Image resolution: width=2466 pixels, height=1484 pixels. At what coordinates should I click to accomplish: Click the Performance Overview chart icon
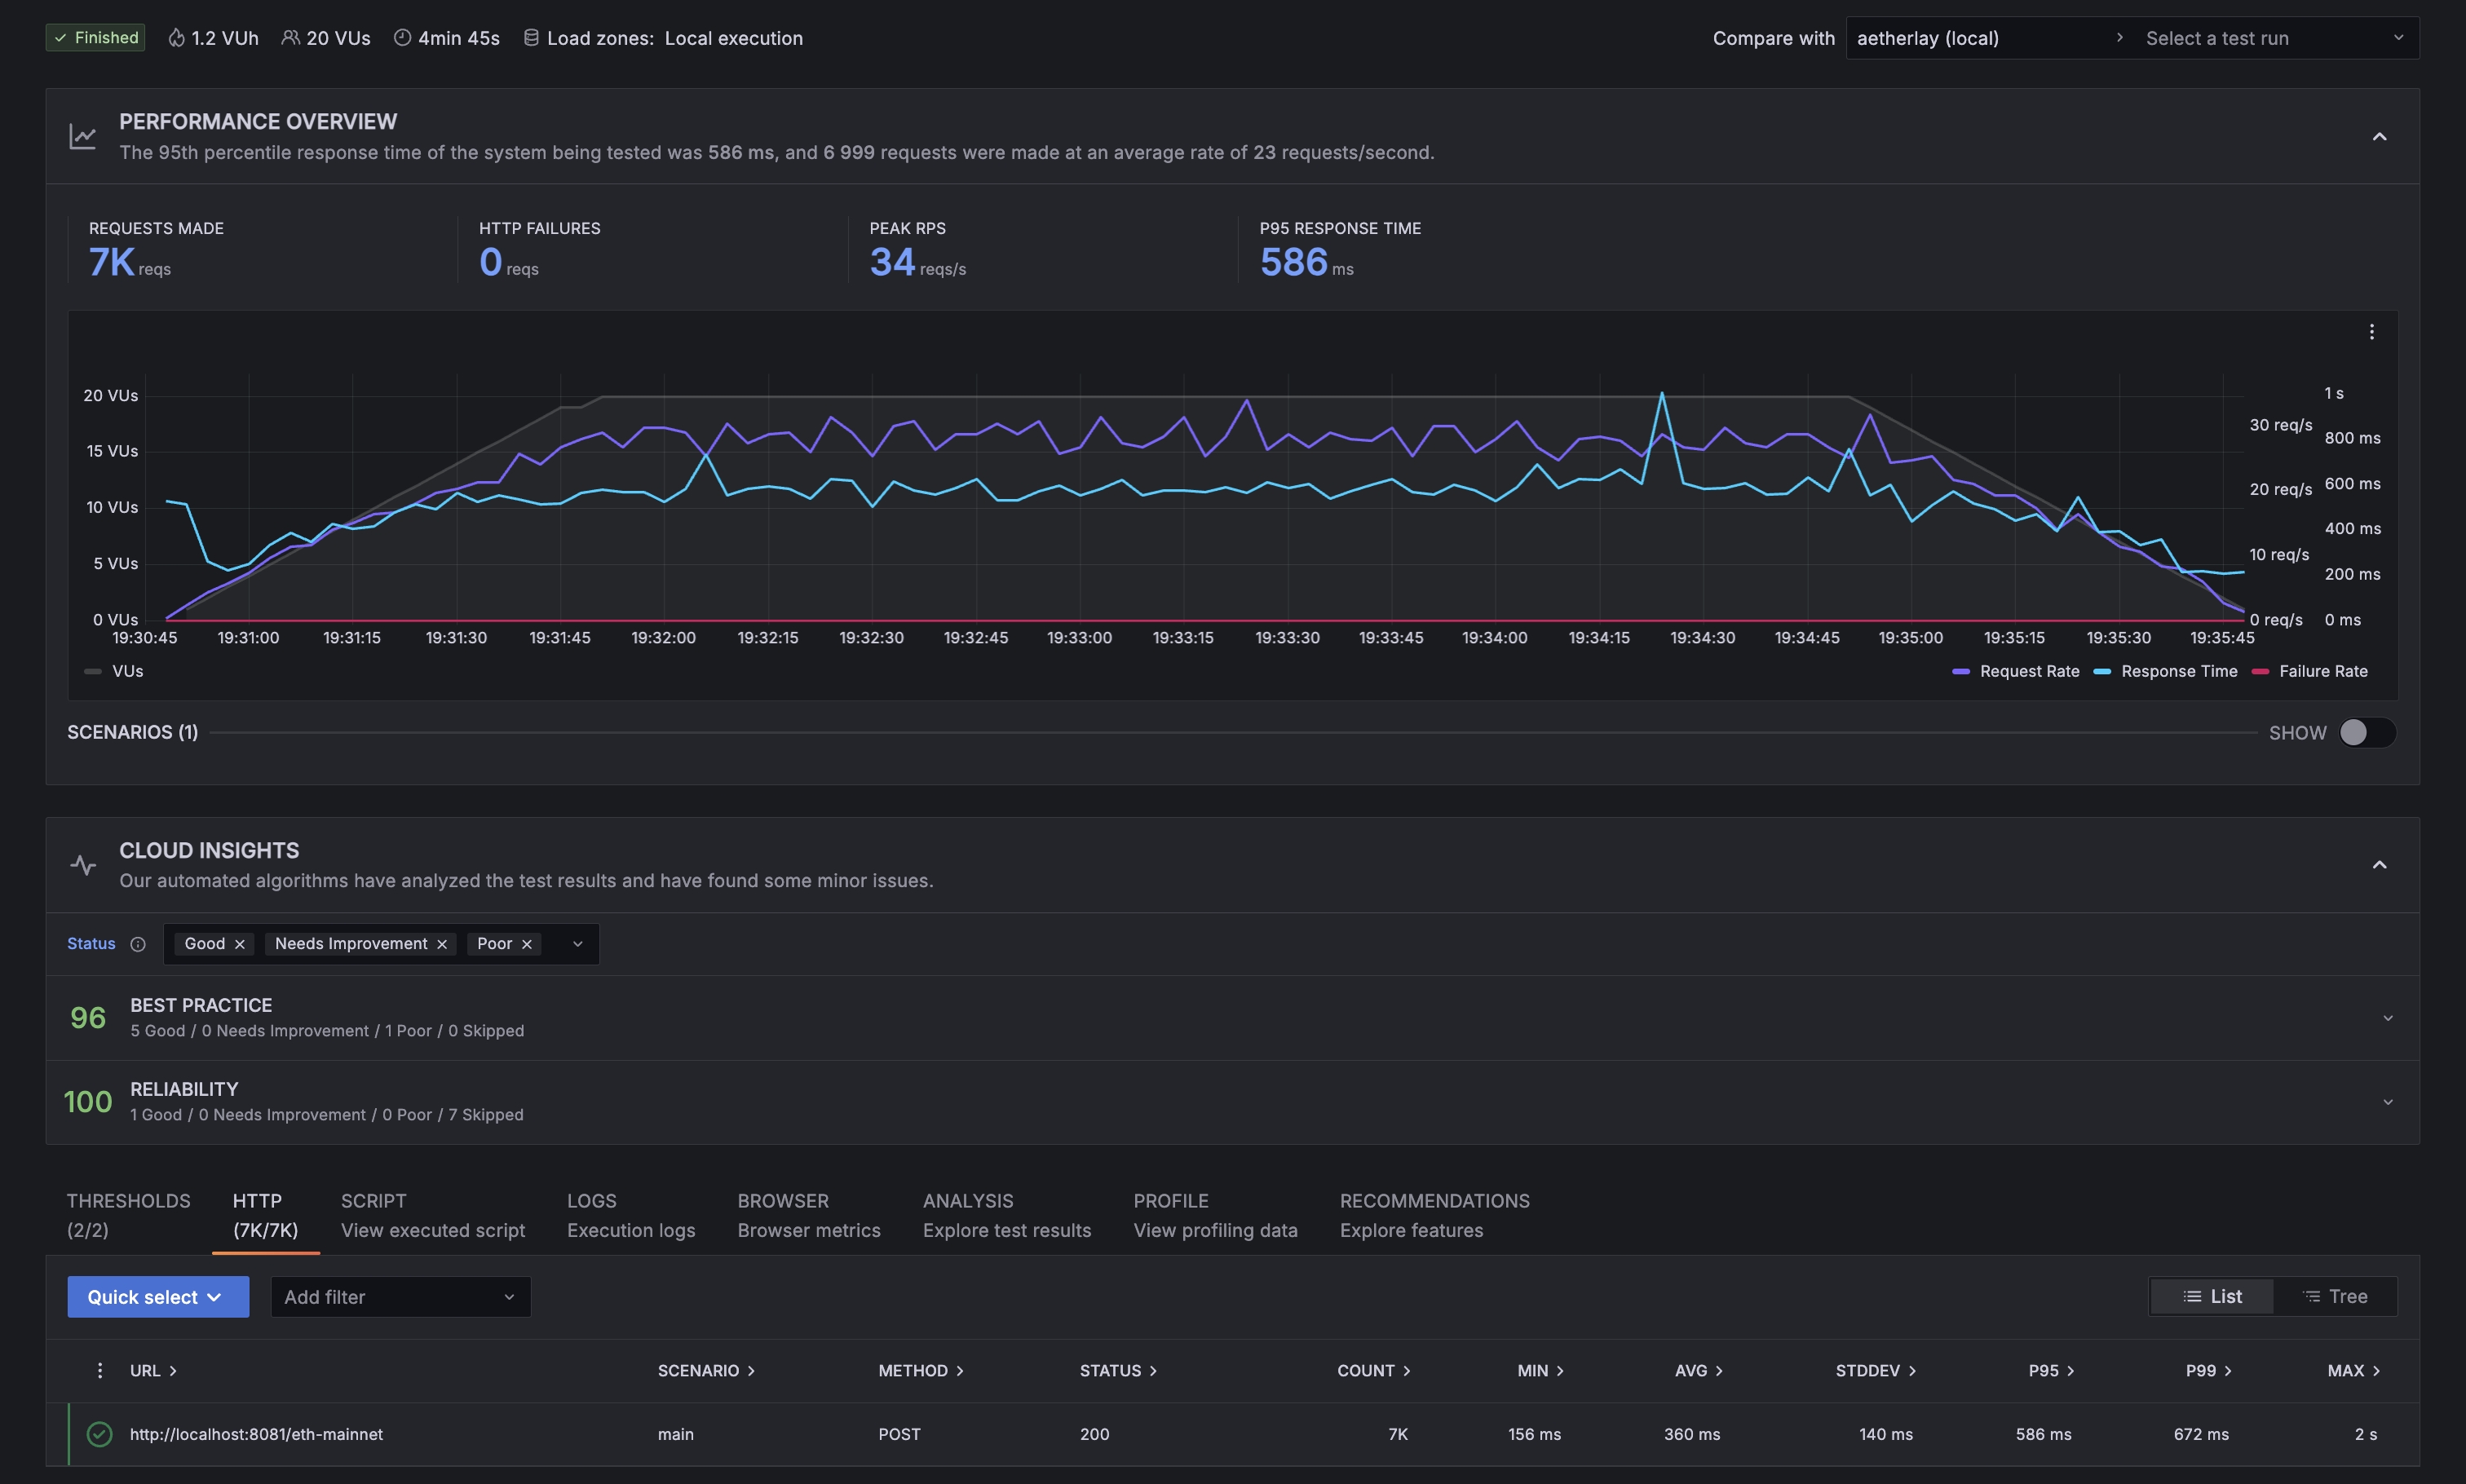tap(83, 136)
